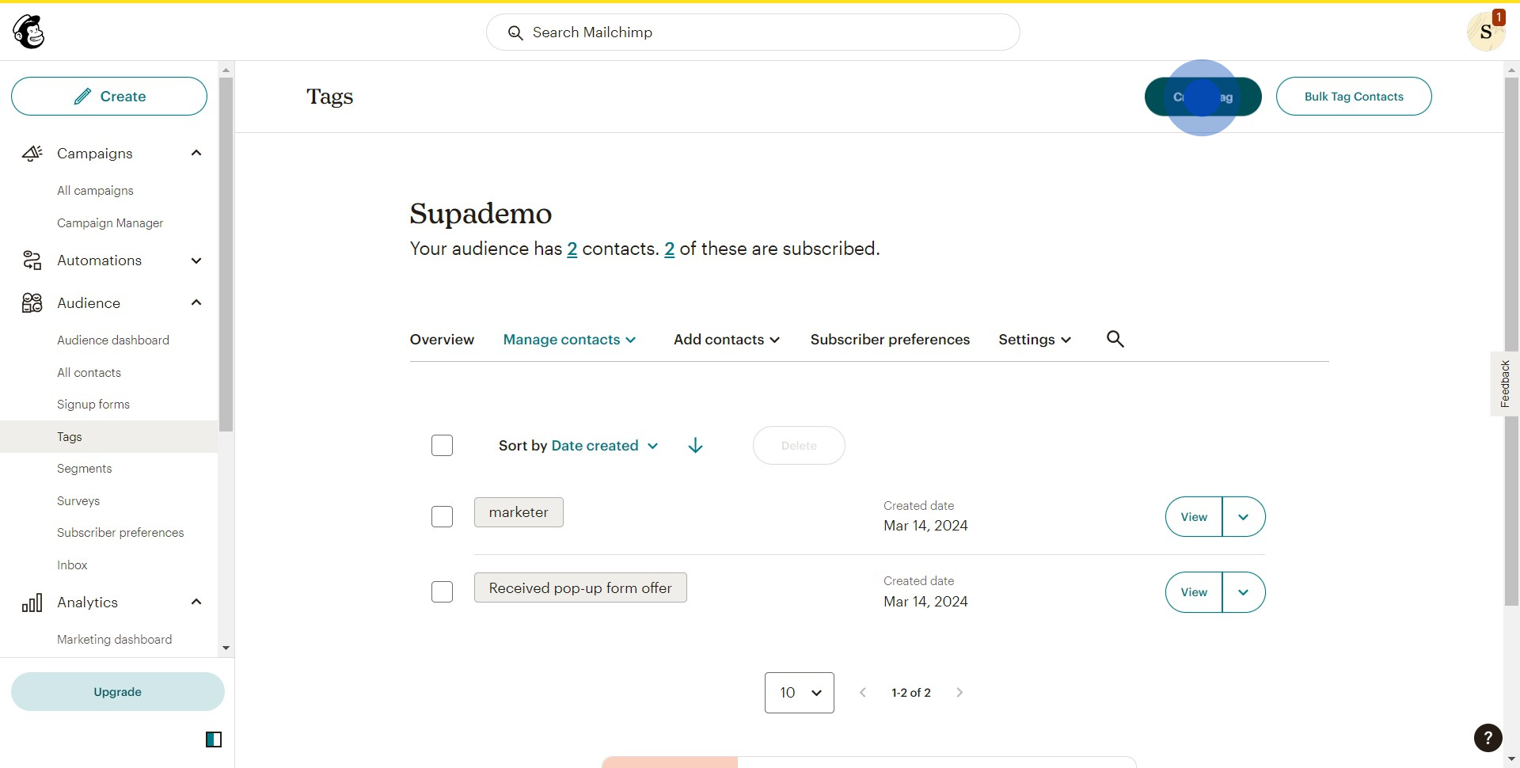Check the marketer tag checkbox
The height and width of the screenshot is (768, 1520).
click(x=442, y=516)
